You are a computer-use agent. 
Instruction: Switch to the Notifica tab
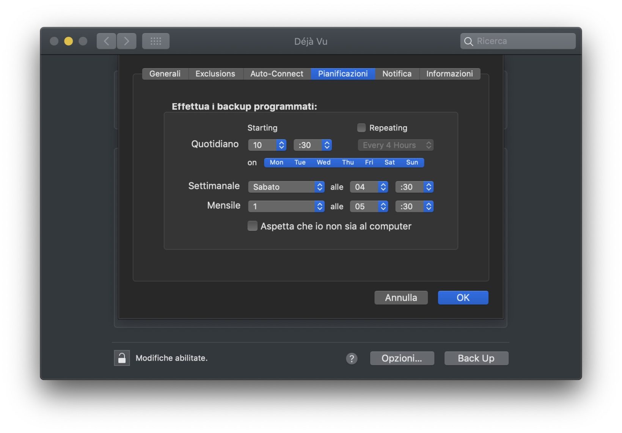[x=397, y=74]
